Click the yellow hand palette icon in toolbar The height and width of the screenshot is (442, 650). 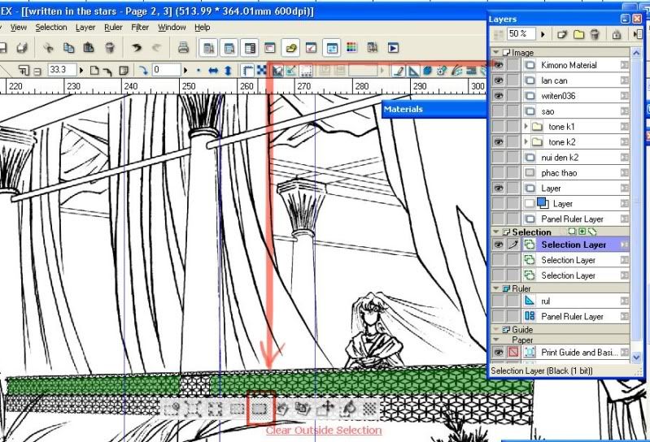click(x=290, y=48)
